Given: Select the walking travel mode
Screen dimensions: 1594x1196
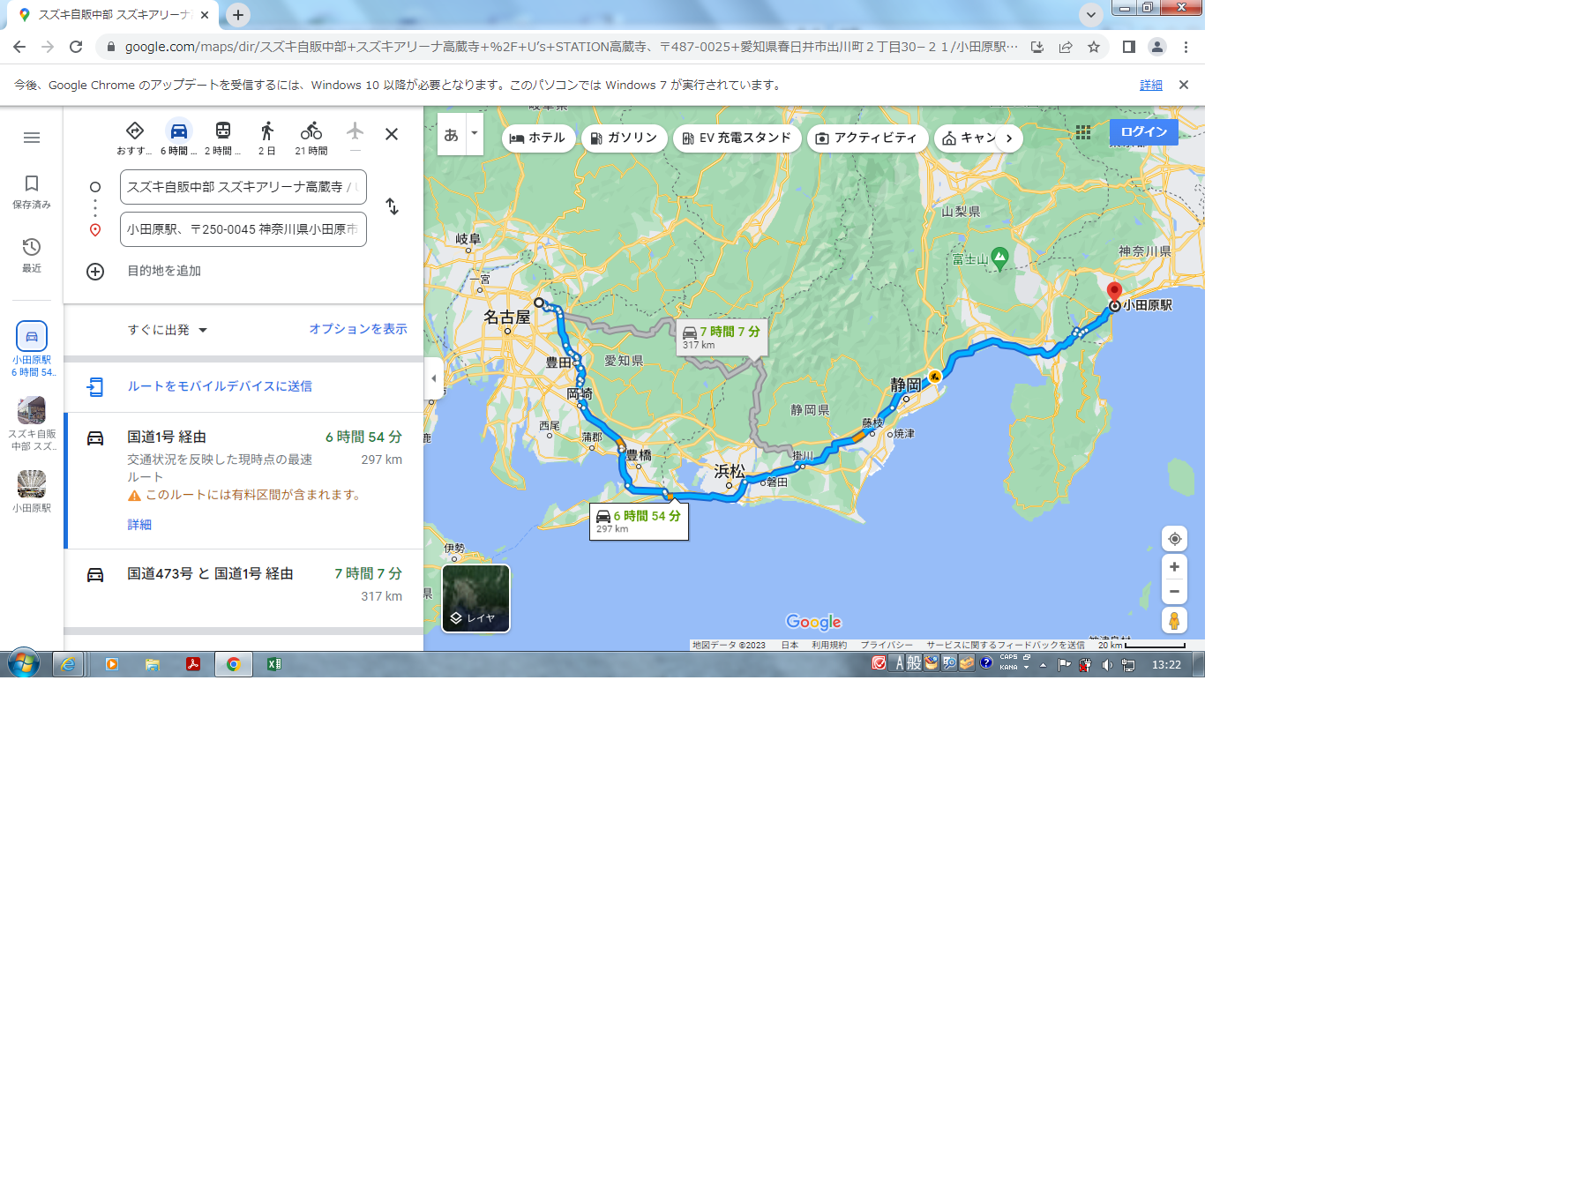Looking at the screenshot, I should point(267,138).
